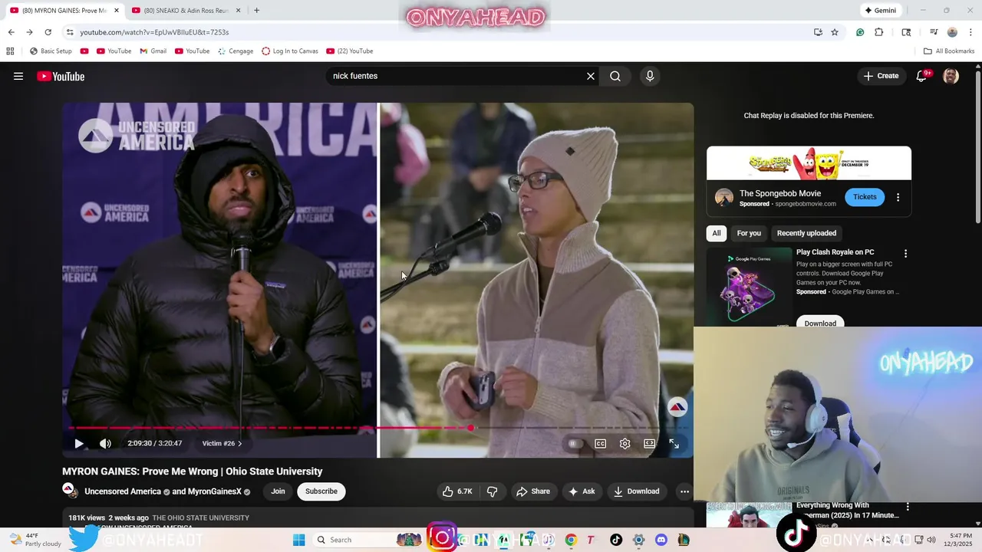Join the Uncensored America channel
This screenshot has width=982, height=552.
(x=278, y=491)
